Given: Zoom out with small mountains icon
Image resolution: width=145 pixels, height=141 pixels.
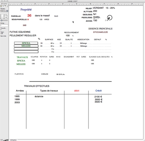Looking at the screenshot, I should (x=4, y=140).
